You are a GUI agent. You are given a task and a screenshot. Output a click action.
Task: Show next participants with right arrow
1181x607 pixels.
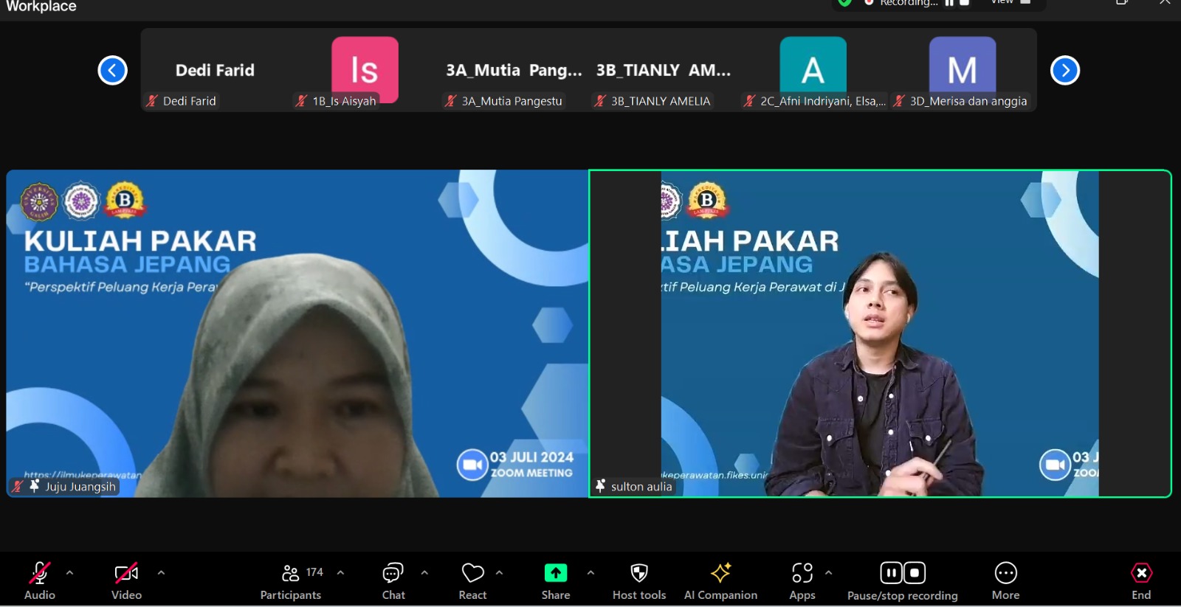[x=1064, y=71]
